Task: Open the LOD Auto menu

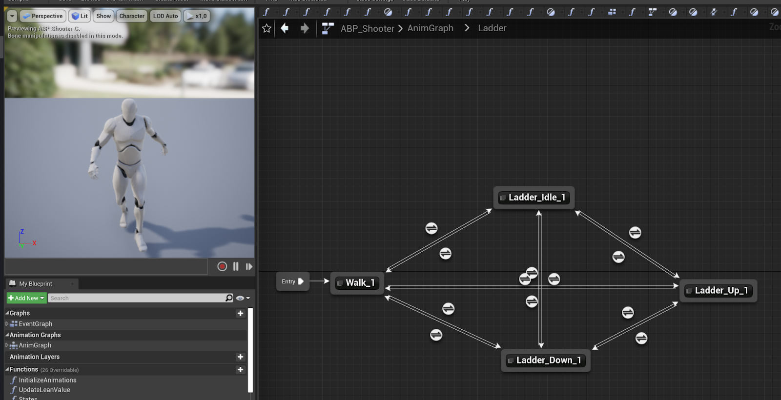Action: coord(165,16)
